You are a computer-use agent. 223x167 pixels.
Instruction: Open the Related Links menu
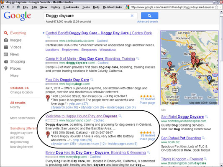click(113, 7)
